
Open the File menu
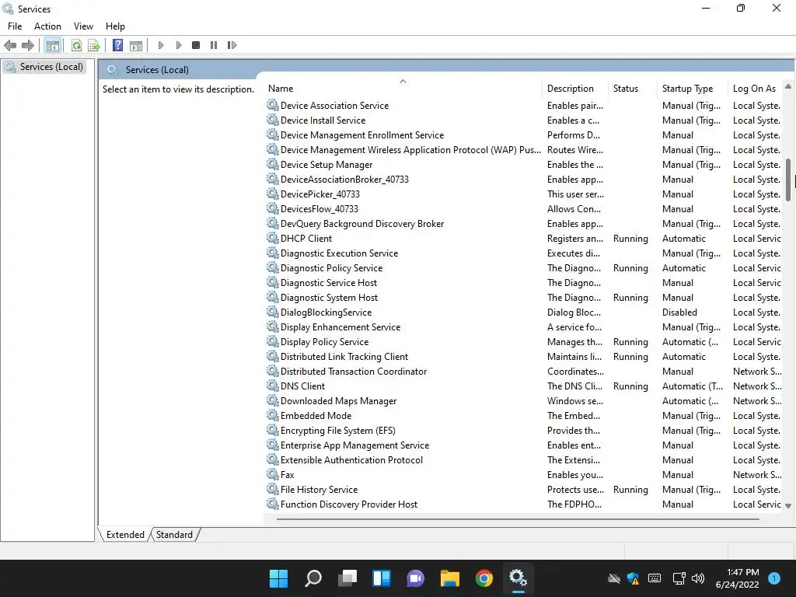click(15, 26)
